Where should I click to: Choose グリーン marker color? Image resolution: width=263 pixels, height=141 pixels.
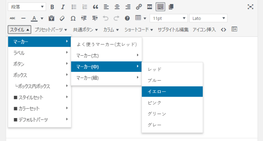click(x=172, y=114)
